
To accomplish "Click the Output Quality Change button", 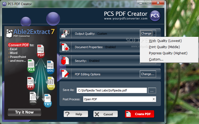I will (146, 33).
